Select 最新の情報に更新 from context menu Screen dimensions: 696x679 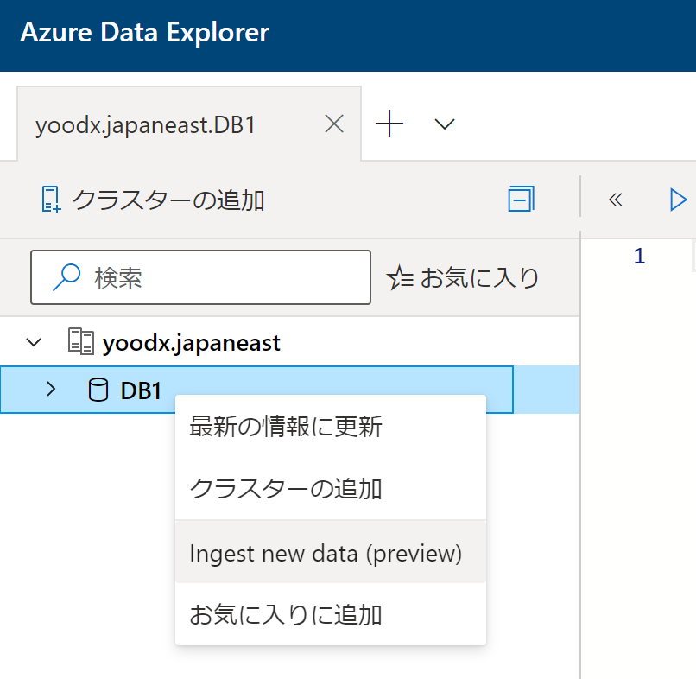coord(286,427)
